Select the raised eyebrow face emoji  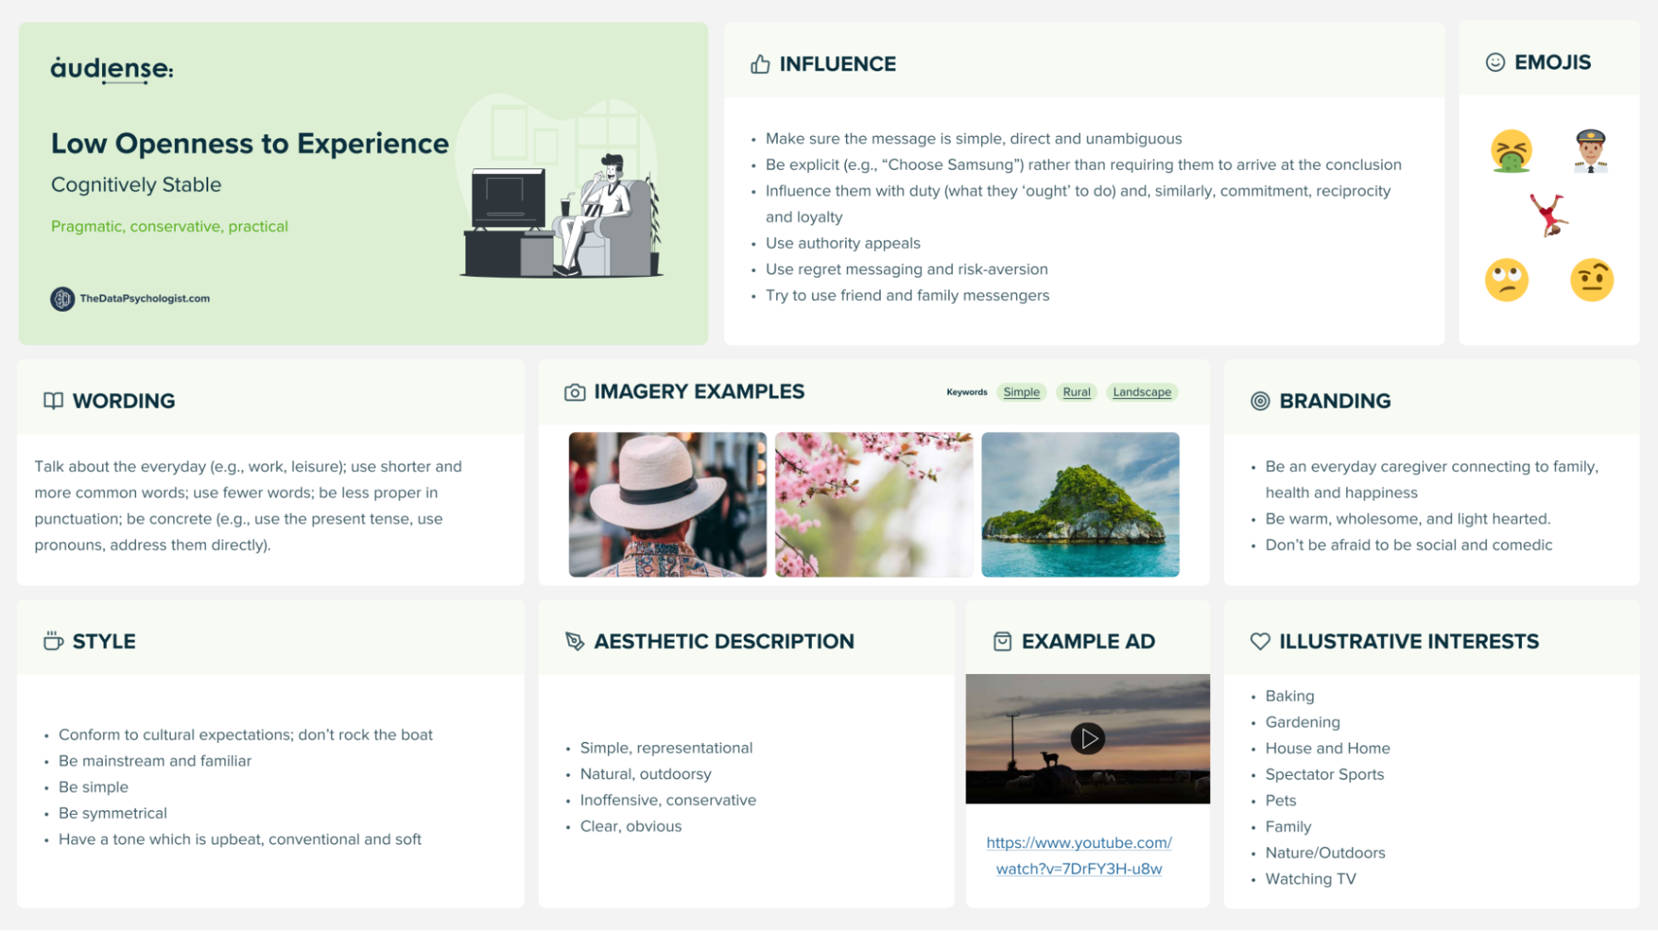click(x=1592, y=280)
